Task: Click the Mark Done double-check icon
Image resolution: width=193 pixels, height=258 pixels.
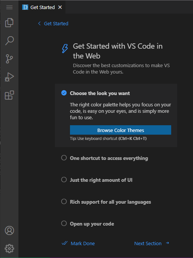Action: tap(64, 243)
